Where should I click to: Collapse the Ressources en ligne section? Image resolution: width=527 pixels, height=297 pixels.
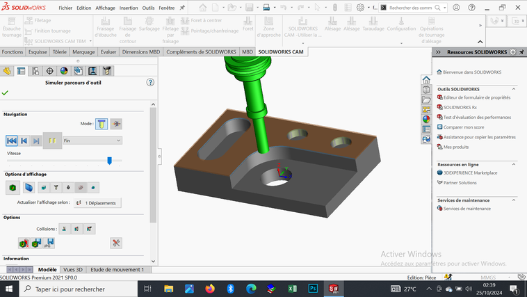click(x=514, y=164)
